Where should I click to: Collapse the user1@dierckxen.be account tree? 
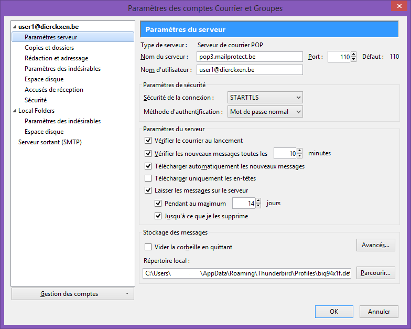coord(14,27)
